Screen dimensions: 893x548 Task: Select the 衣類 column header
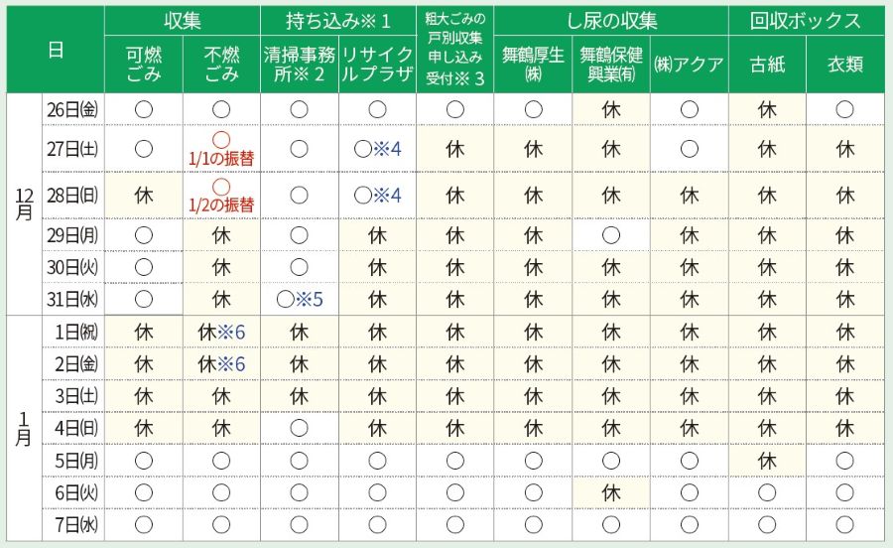844,65
